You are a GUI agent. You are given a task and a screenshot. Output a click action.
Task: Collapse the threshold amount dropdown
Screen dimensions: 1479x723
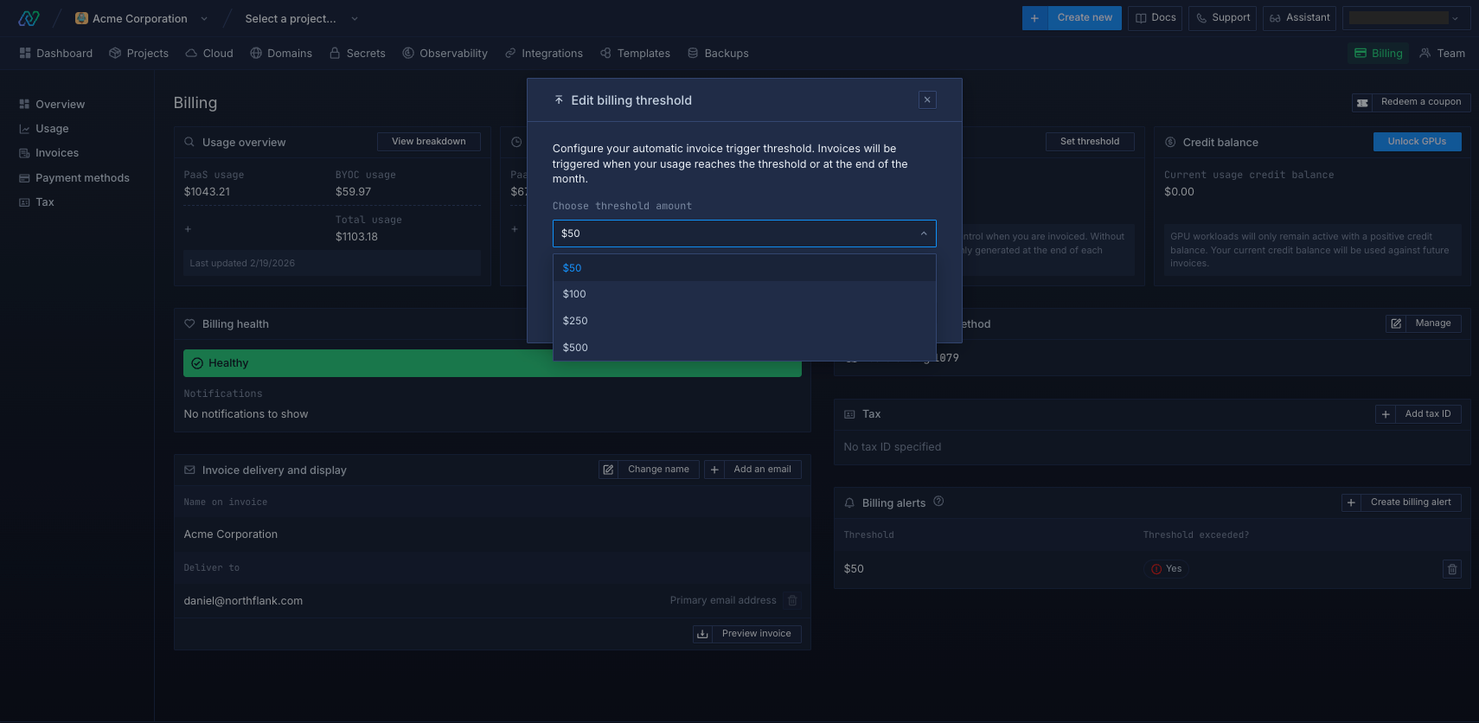click(923, 234)
